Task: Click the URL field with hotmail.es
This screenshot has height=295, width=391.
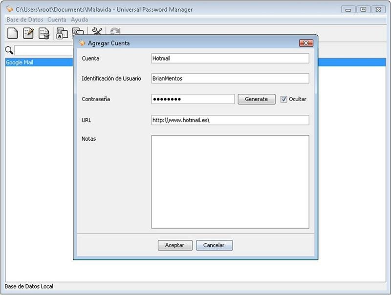Action: (230, 120)
